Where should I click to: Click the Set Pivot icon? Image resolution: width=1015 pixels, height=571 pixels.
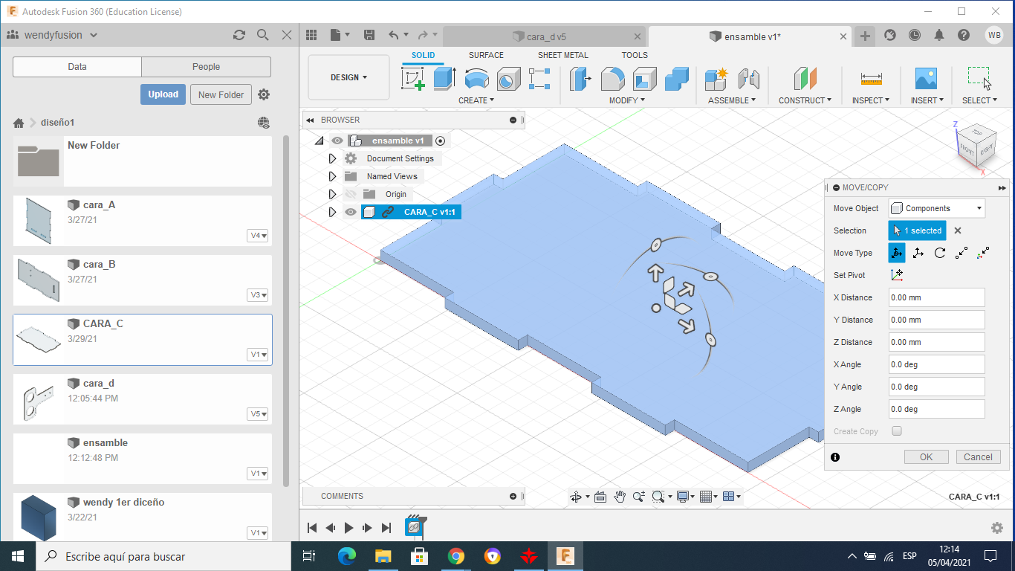tap(897, 275)
